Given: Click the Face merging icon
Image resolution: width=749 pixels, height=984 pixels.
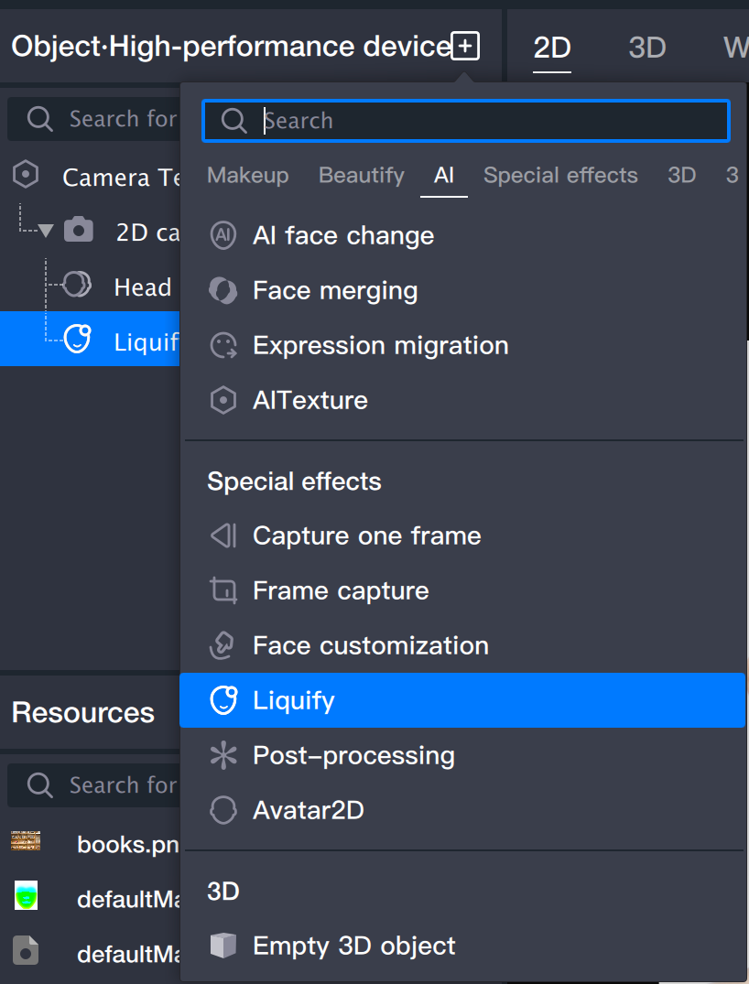Looking at the screenshot, I should pos(223,290).
